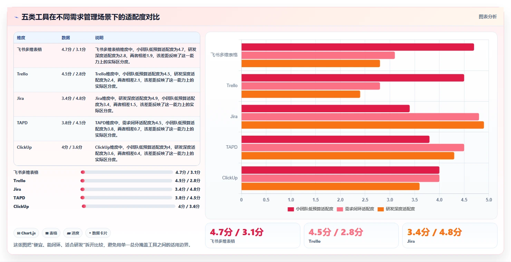Click the orange Trello bar in chart

pos(301,94)
